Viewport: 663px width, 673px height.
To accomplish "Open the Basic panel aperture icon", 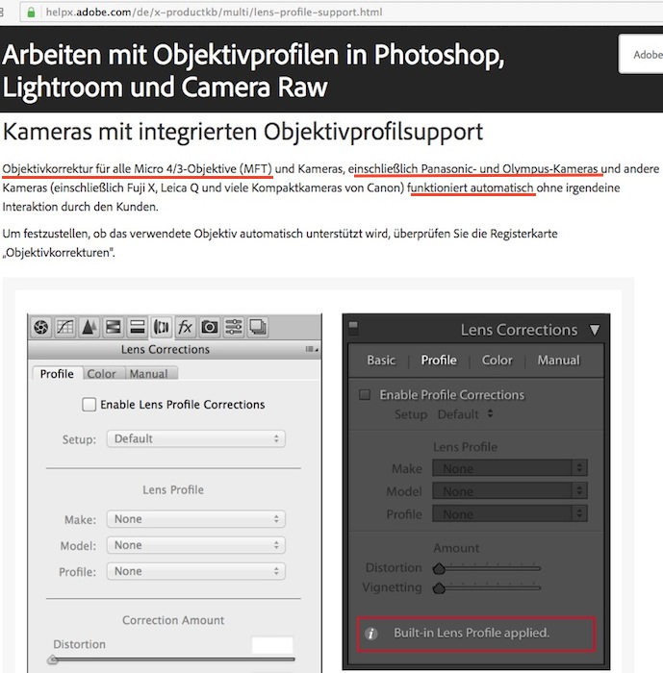I will (x=41, y=327).
